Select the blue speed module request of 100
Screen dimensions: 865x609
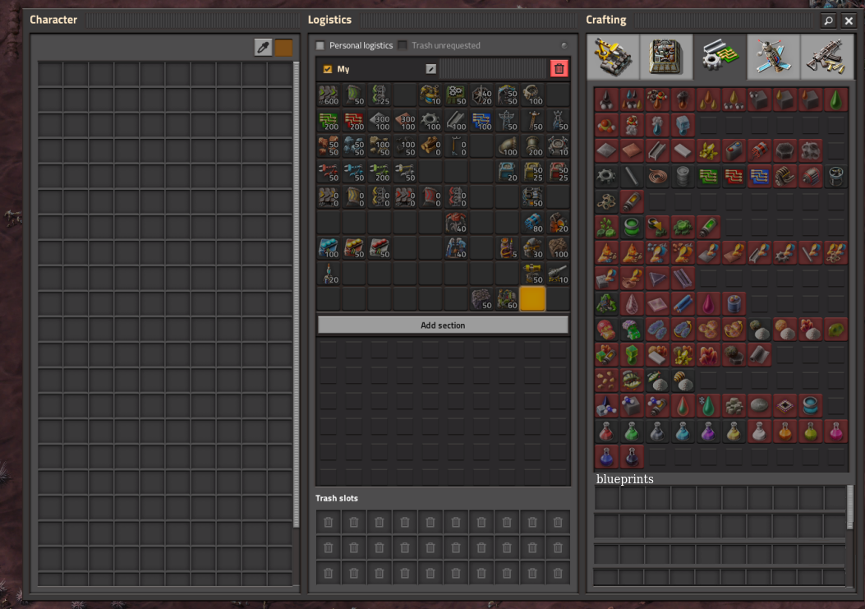(x=329, y=248)
